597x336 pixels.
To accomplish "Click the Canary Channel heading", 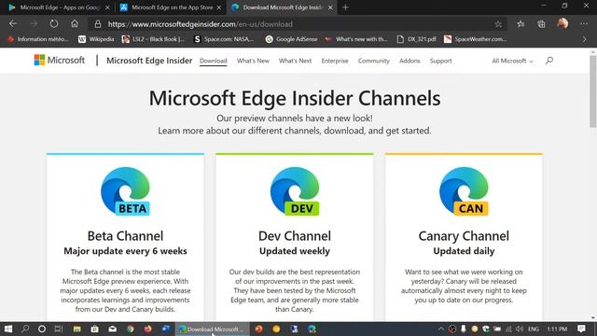I will click(x=464, y=236).
